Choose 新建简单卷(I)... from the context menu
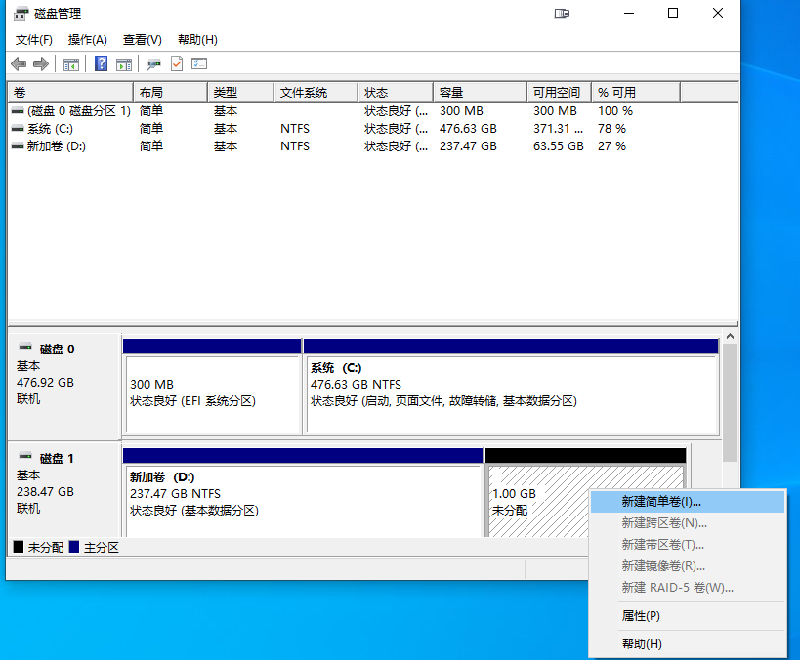Image resolution: width=800 pixels, height=660 pixels. click(x=688, y=502)
